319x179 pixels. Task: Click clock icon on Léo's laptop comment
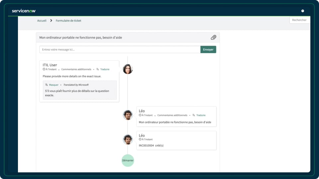[140, 115]
